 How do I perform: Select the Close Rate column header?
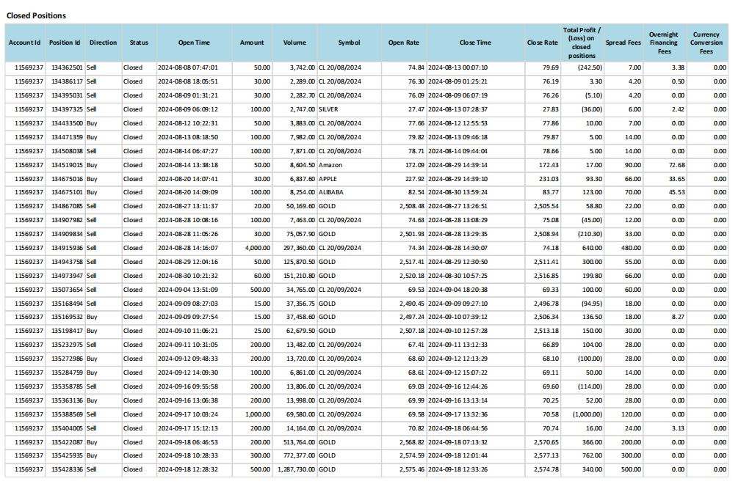tap(542, 43)
